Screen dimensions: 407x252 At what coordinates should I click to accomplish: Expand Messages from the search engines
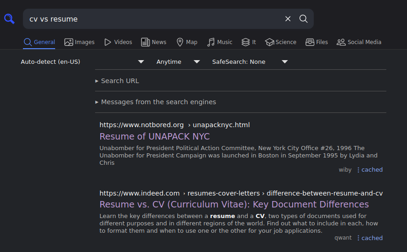click(x=155, y=102)
